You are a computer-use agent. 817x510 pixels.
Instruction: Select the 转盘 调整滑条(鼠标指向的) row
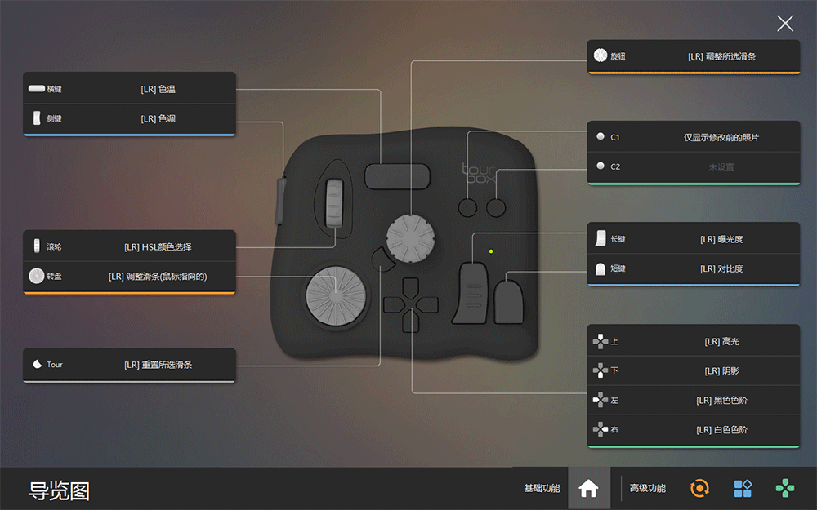(x=129, y=277)
